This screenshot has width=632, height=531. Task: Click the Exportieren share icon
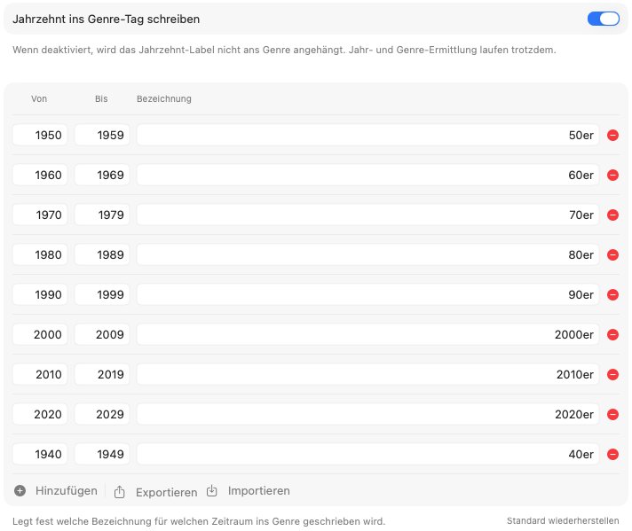119,491
